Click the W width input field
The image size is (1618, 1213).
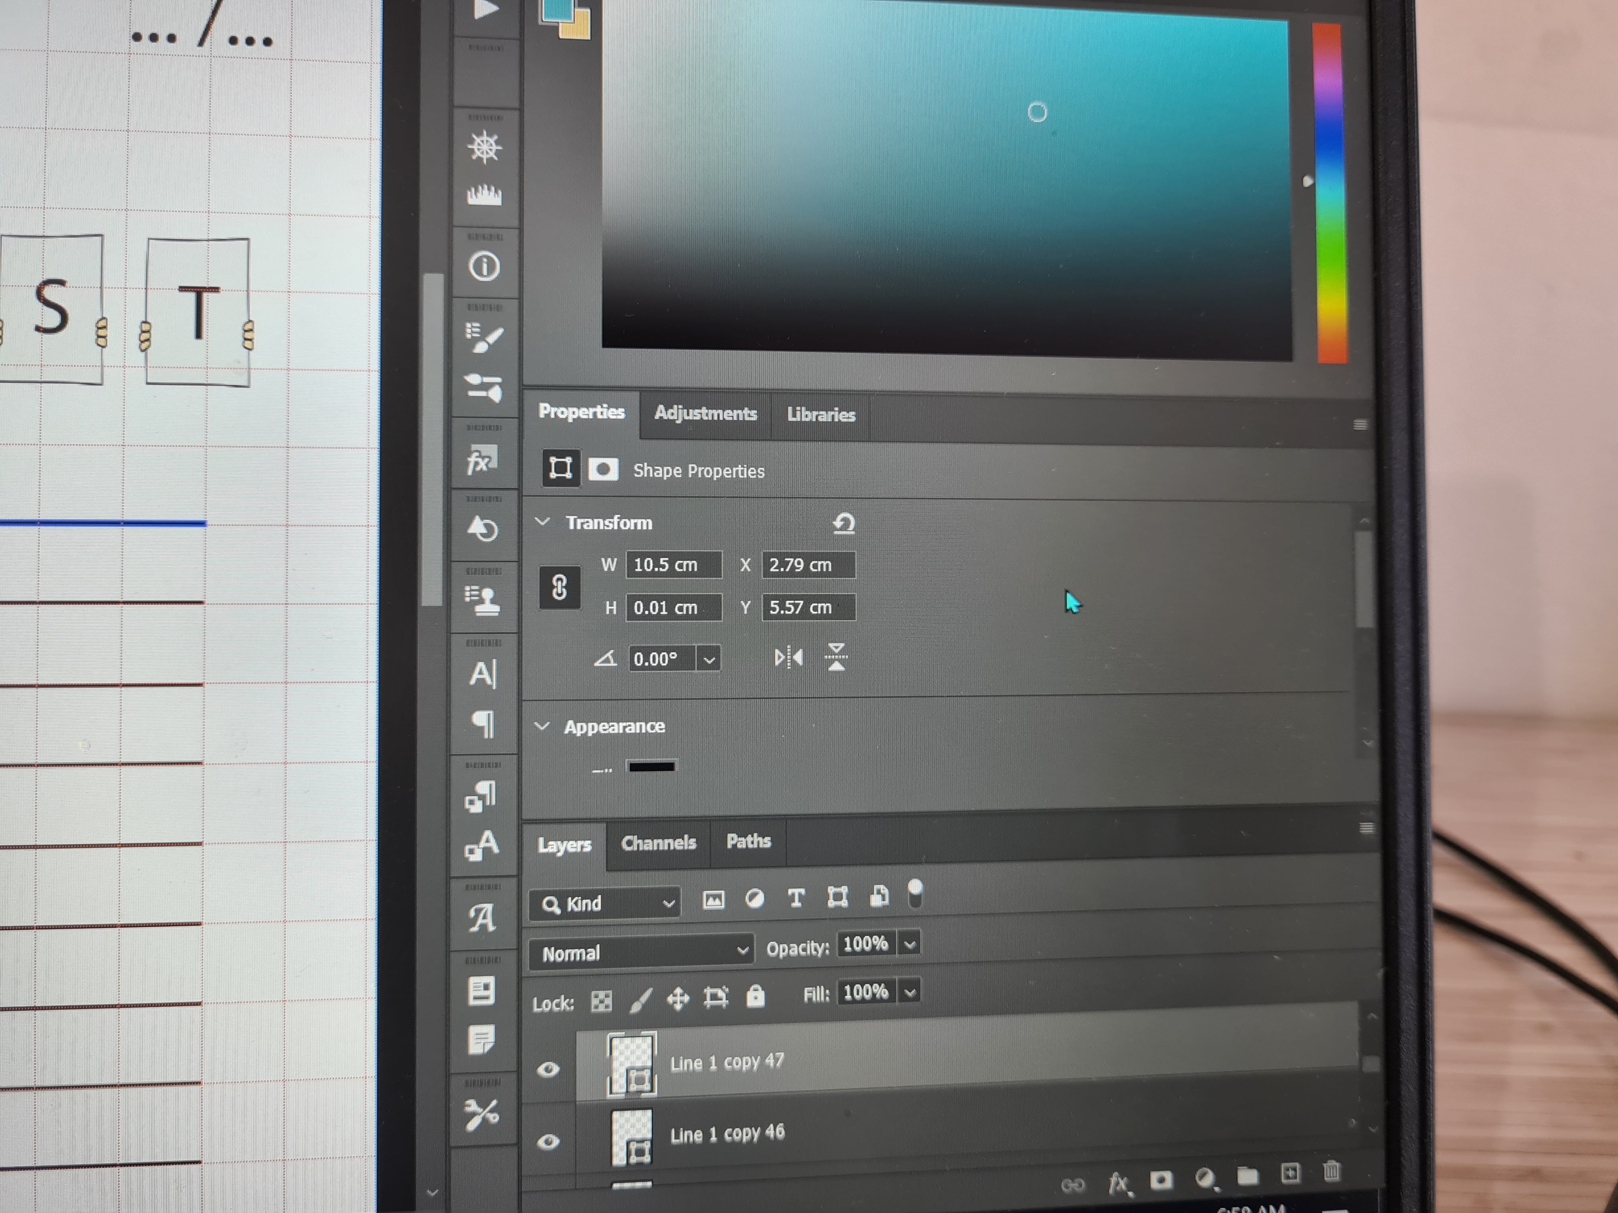(673, 564)
